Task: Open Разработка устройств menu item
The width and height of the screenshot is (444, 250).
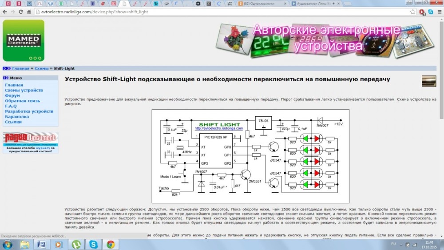Action: (x=29, y=111)
